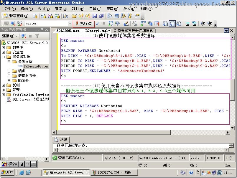
Task: Expand the Linked Servers (链接服务器) node
Action: pyautogui.click(x=9, y=76)
